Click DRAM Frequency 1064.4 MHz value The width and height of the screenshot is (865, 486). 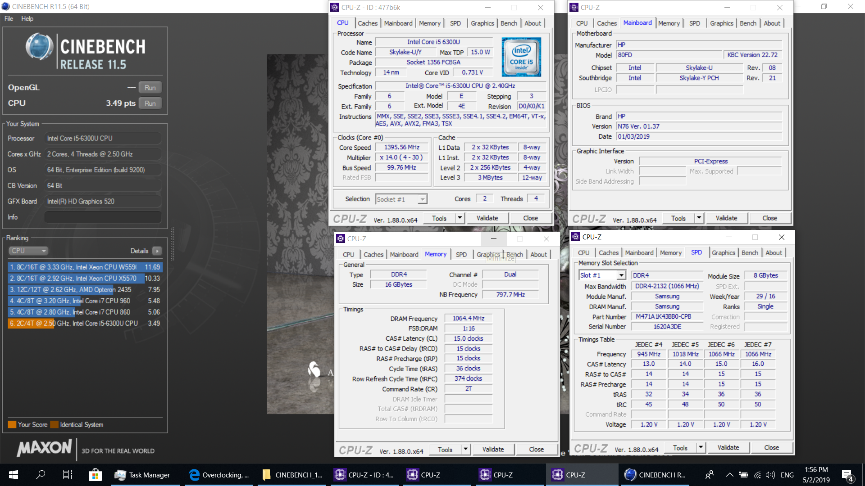pyautogui.click(x=468, y=318)
